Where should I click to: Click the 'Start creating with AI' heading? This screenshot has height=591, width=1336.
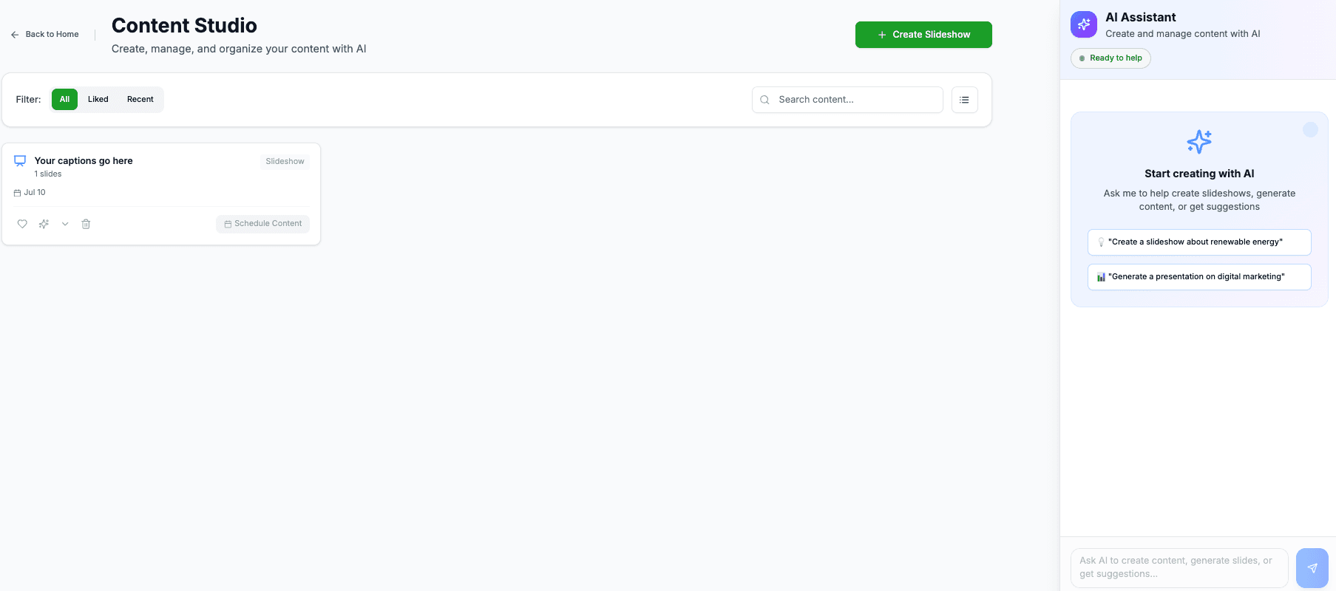pos(1199,174)
